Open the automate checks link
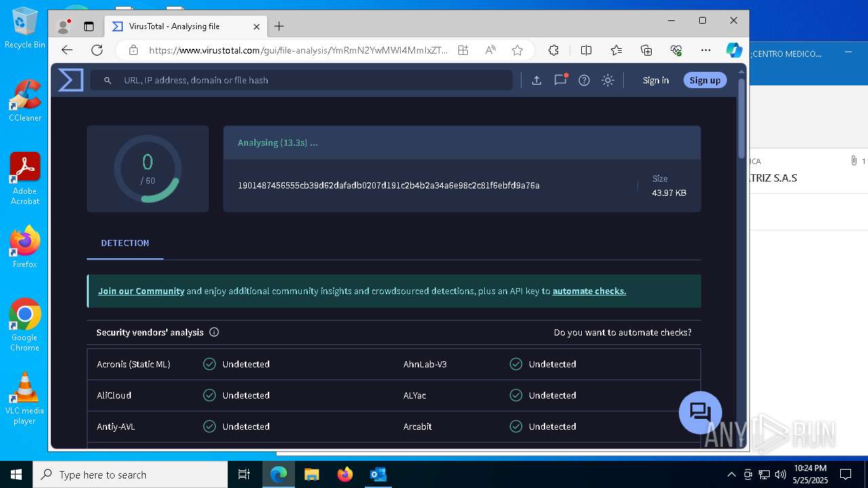 [x=589, y=291]
